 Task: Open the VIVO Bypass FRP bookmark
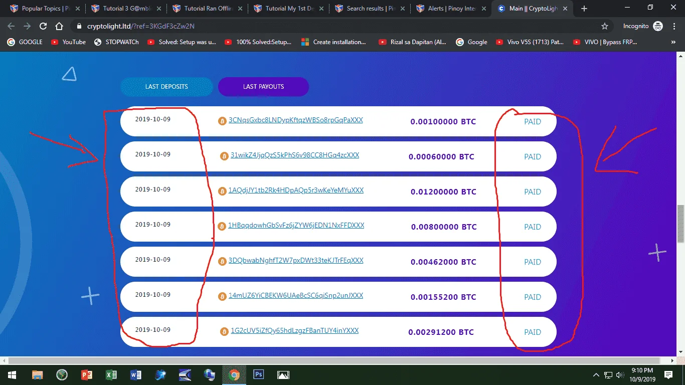[605, 42]
